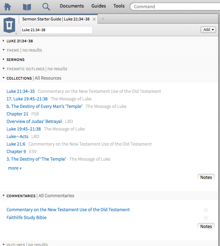Open Commentary on New Testament Use commentary
Image resolution: width=220 pixels, height=246 pixels.
coord(68,210)
